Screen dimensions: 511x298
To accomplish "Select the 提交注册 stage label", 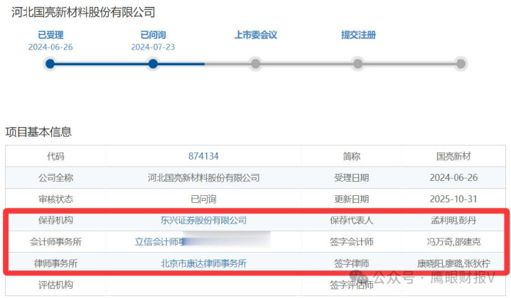I will tap(358, 35).
